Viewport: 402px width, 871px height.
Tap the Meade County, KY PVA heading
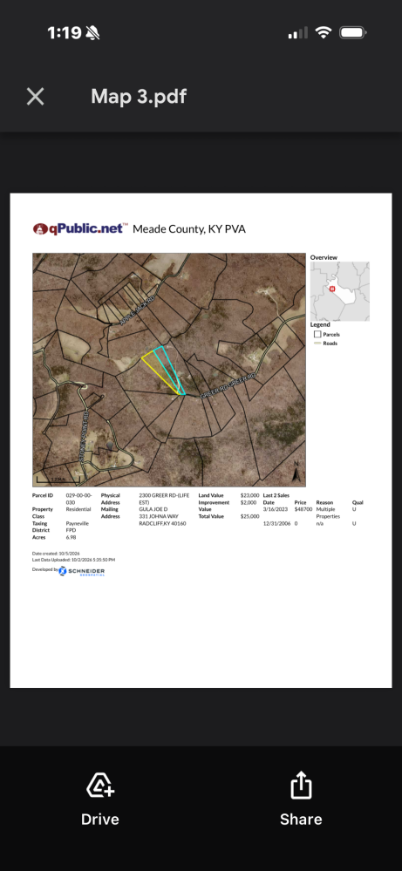[188, 228]
